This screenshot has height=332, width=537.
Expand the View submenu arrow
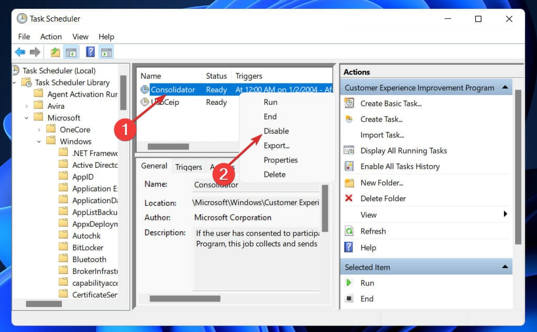point(505,214)
